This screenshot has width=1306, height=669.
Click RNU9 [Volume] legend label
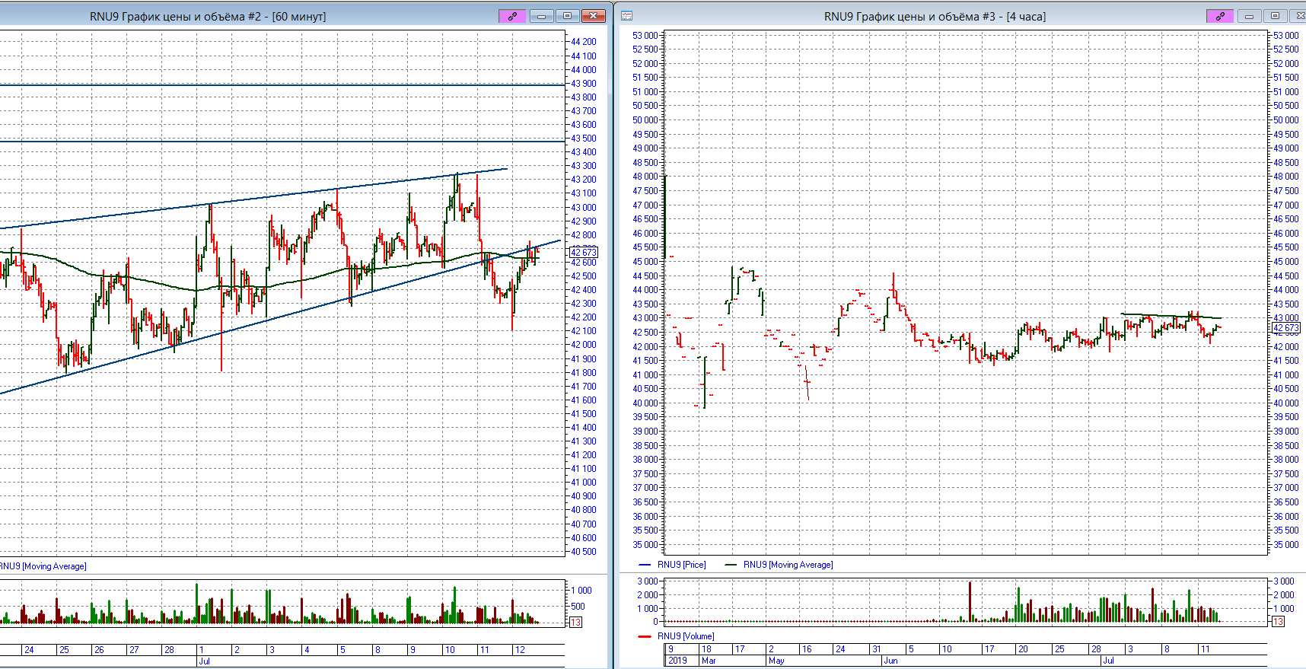pos(685,636)
